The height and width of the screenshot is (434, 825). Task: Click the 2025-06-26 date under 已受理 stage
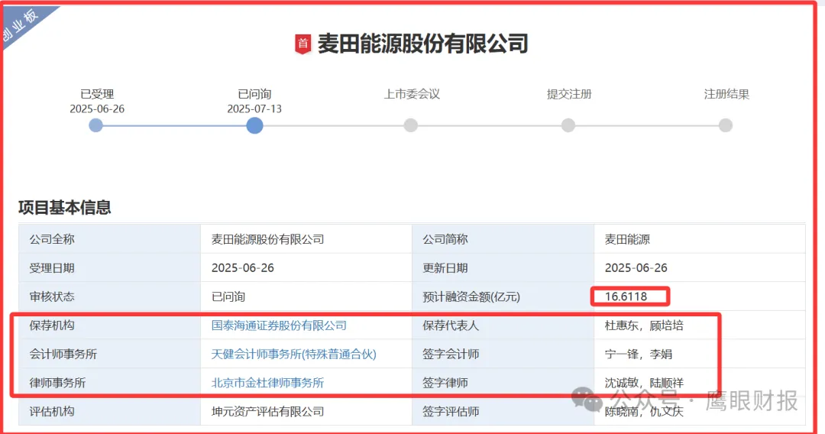[97, 109]
